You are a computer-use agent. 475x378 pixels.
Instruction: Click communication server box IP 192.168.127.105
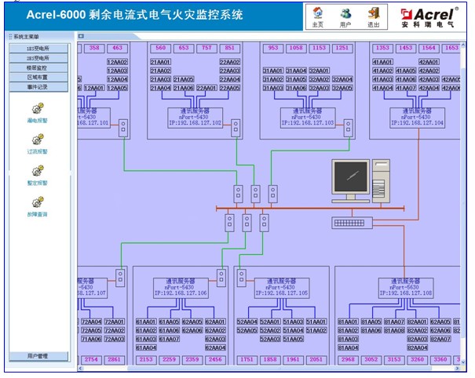pos(282,288)
